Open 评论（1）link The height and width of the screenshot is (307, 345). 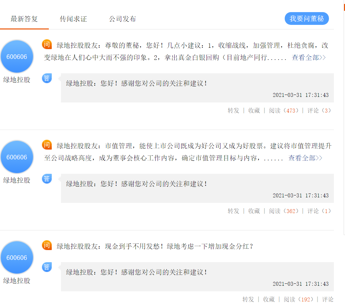[319, 211]
